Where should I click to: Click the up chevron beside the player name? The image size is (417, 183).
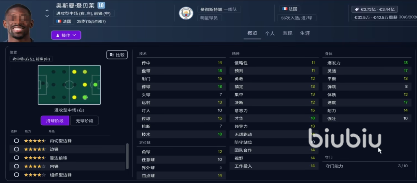(x=47, y=11)
